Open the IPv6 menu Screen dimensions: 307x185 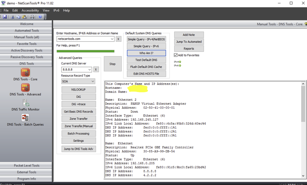[x=56, y=10]
